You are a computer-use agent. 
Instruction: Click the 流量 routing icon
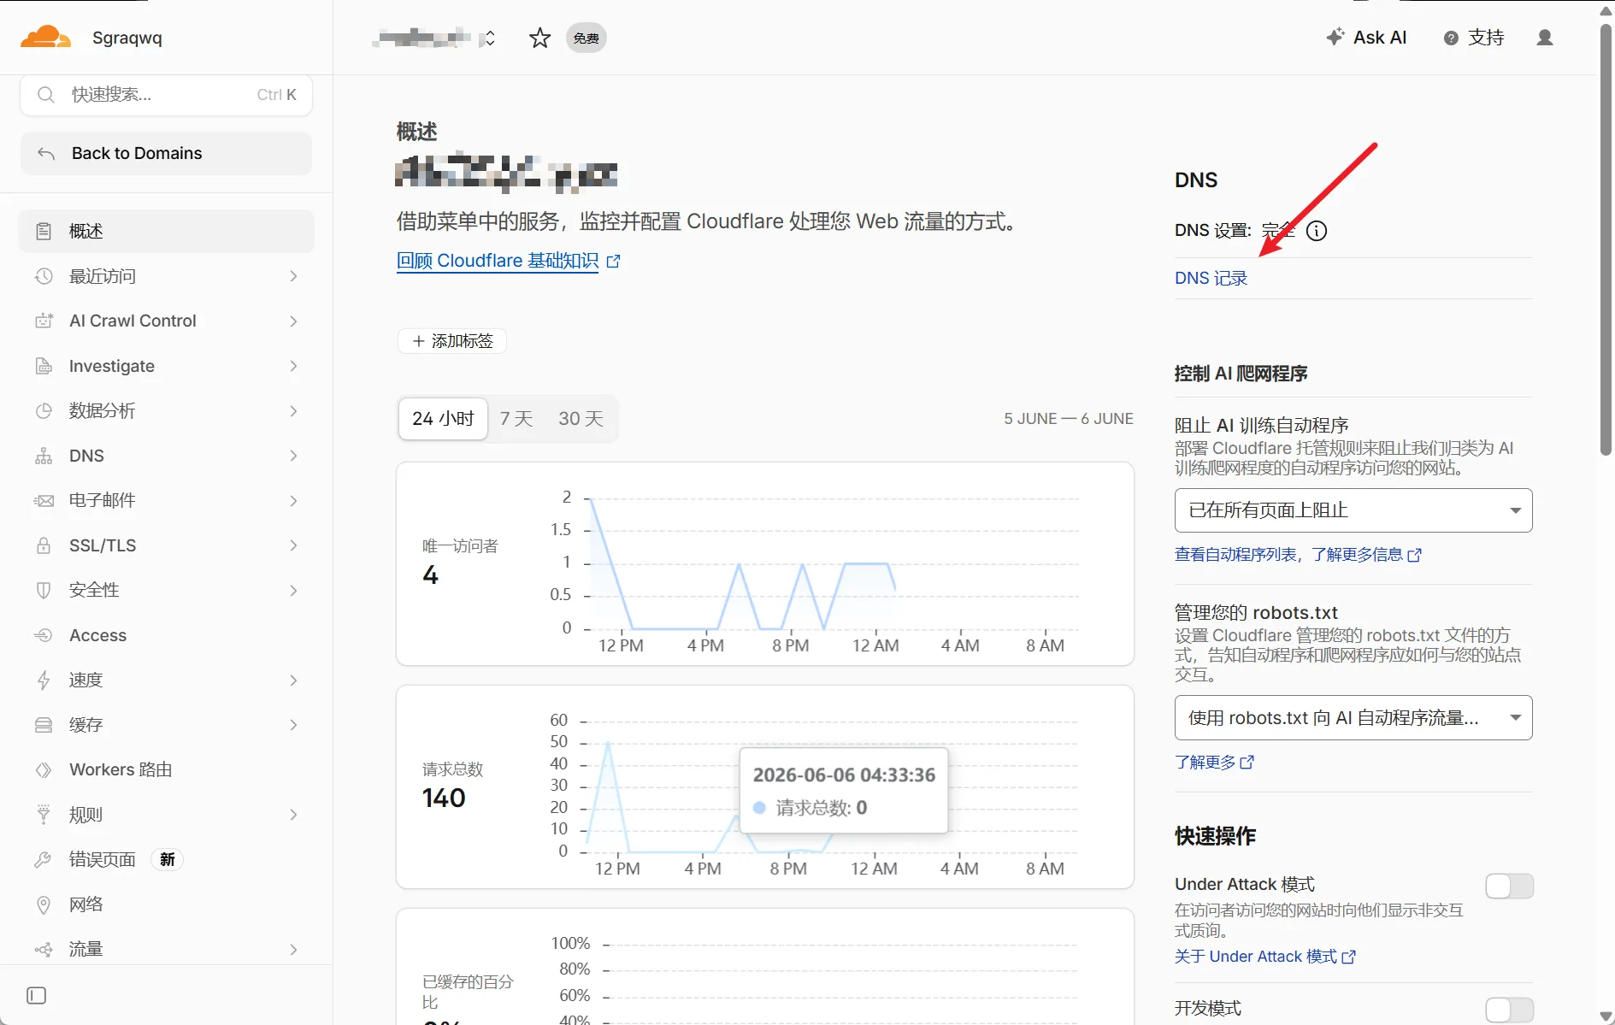pos(44,949)
